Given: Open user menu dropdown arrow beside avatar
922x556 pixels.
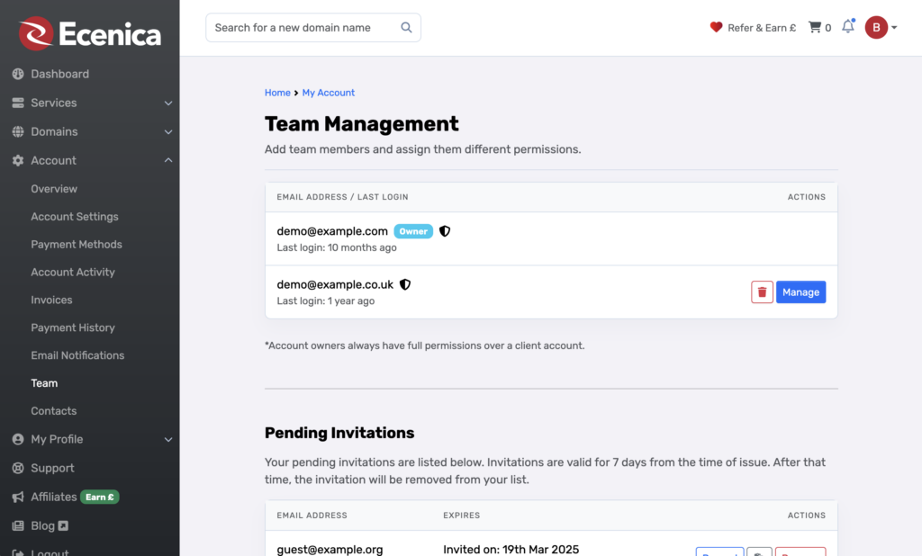Looking at the screenshot, I should point(894,28).
